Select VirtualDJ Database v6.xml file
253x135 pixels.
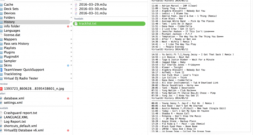(x=24, y=131)
